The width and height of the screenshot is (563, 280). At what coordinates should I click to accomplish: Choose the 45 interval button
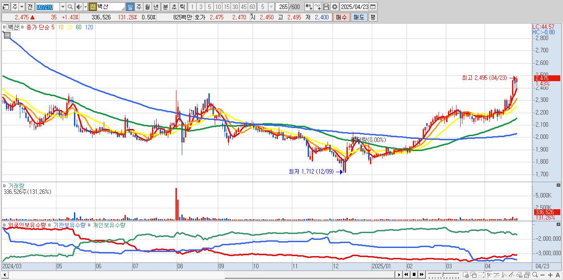(244, 7)
